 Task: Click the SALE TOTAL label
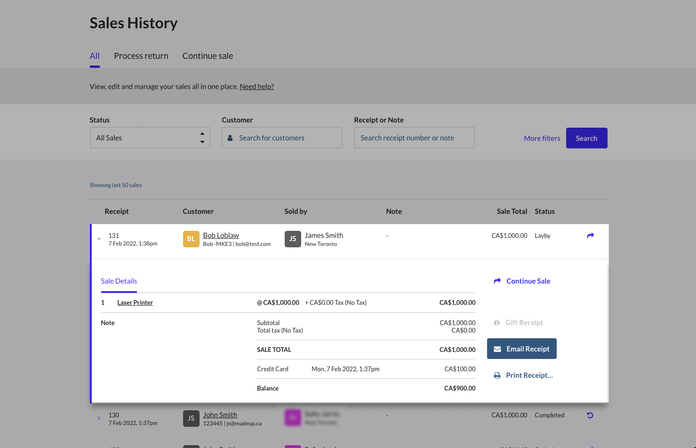(x=274, y=350)
